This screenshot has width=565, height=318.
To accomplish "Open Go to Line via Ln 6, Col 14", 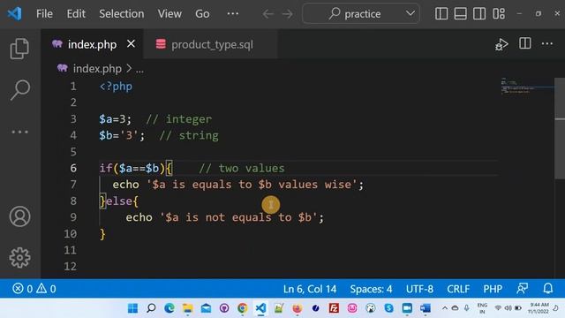I will click(310, 289).
